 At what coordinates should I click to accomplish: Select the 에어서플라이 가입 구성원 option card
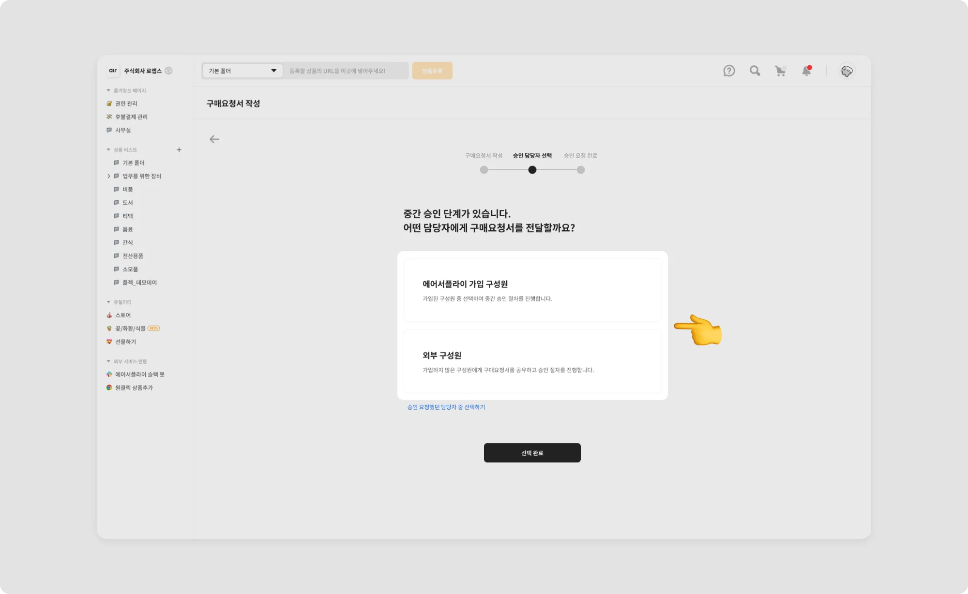[532, 290]
